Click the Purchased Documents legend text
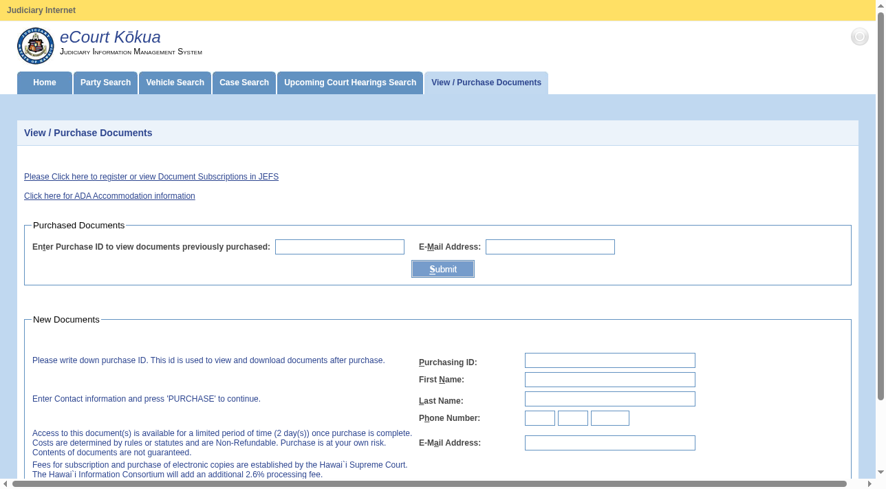Screen dimensions: 886x489 click(79, 226)
